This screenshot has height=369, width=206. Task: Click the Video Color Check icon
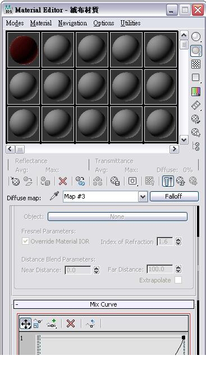[196, 91]
